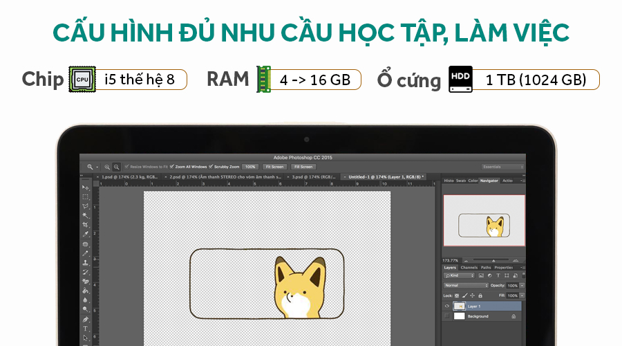
Task: Click the Zoom Out magnifier icon
Action: tap(116, 167)
